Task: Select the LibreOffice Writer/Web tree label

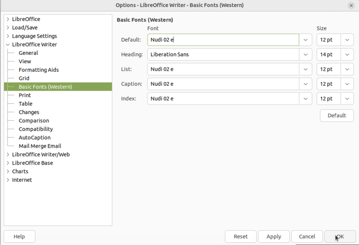Action: (41, 154)
